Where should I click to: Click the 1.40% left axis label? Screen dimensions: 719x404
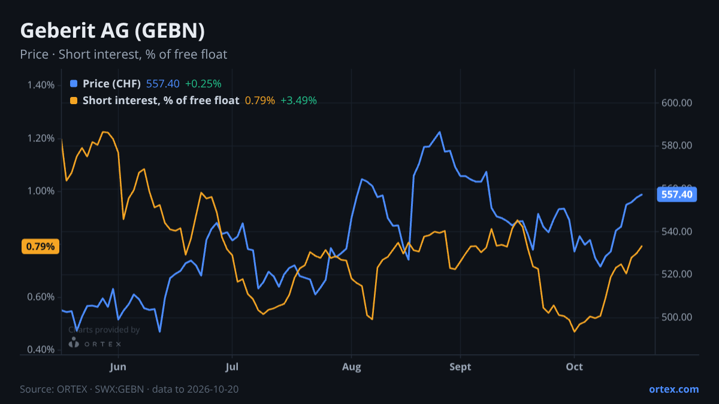[x=41, y=85]
